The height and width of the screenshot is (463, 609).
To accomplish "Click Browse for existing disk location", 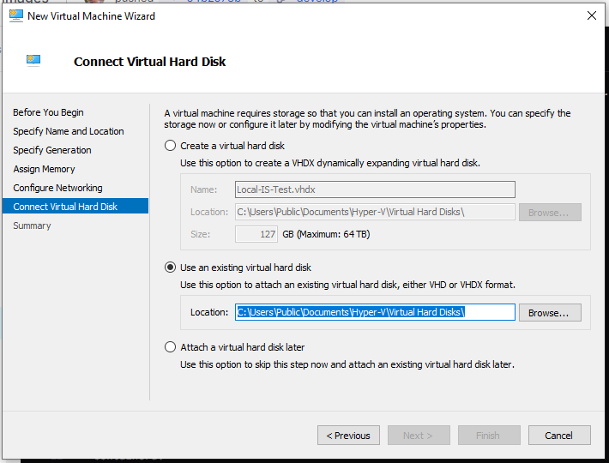I will click(x=550, y=312).
